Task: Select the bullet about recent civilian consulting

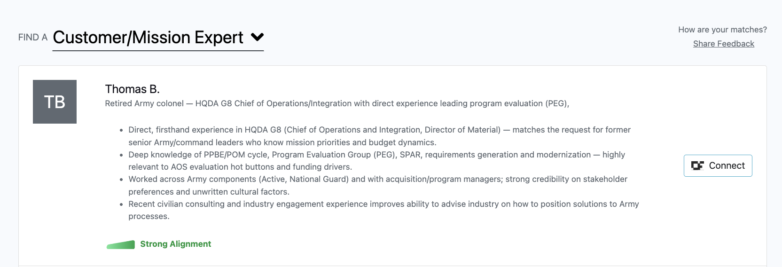Action: (x=383, y=210)
